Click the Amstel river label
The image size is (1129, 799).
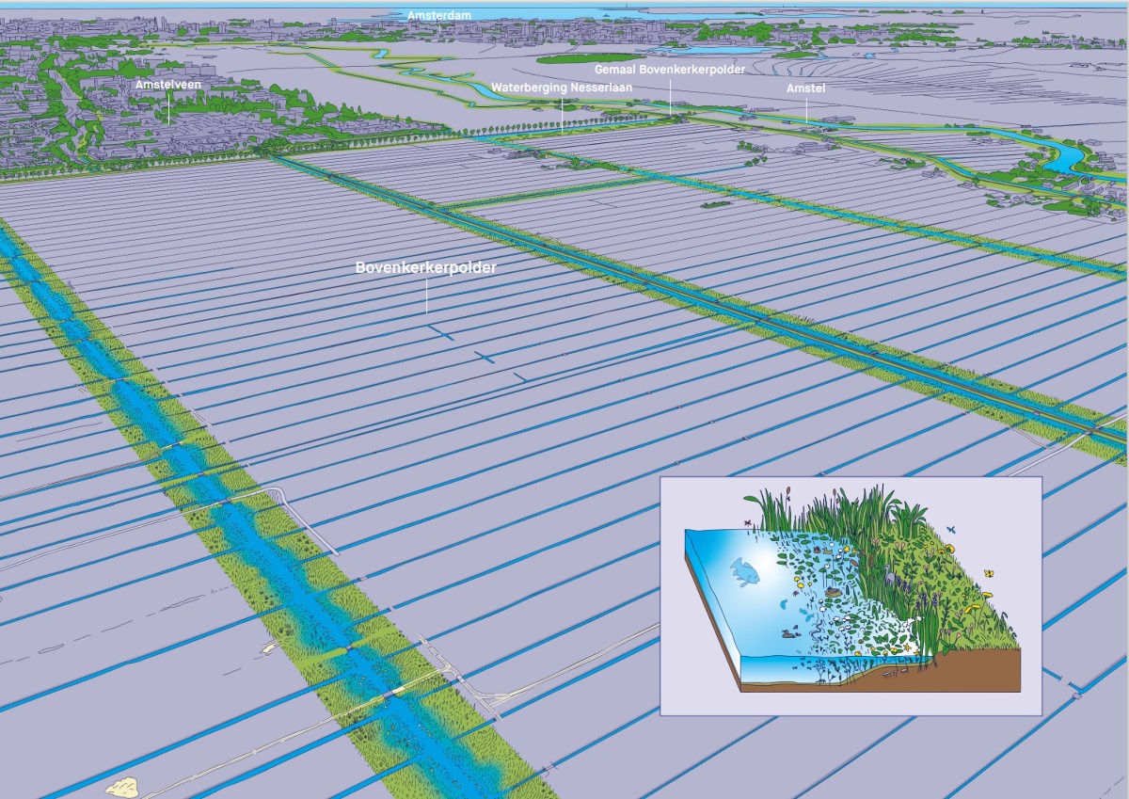pos(805,88)
